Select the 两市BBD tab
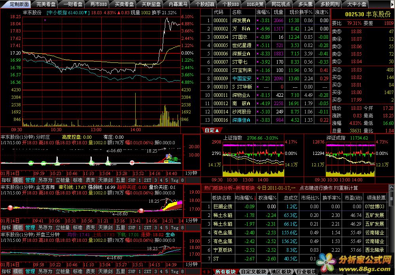This screenshot has width=395, height=275. pos(98,4)
